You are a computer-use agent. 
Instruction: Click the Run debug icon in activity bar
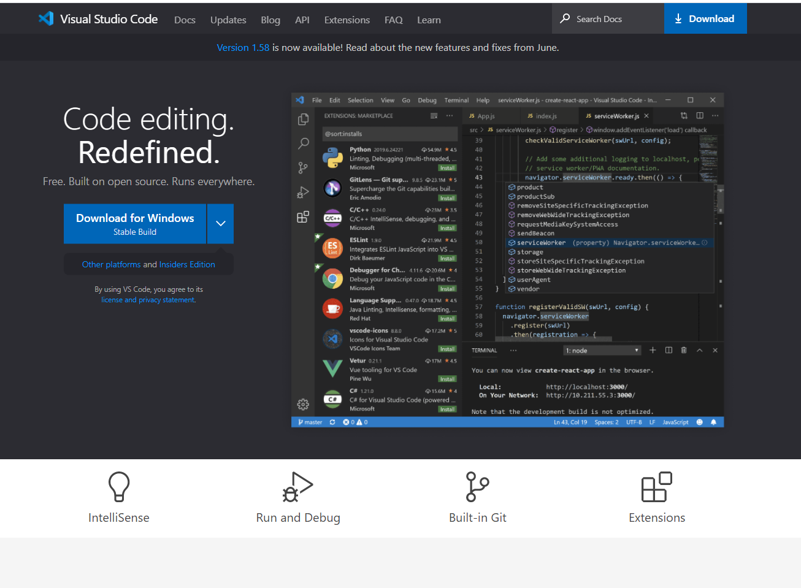pyautogui.click(x=303, y=193)
